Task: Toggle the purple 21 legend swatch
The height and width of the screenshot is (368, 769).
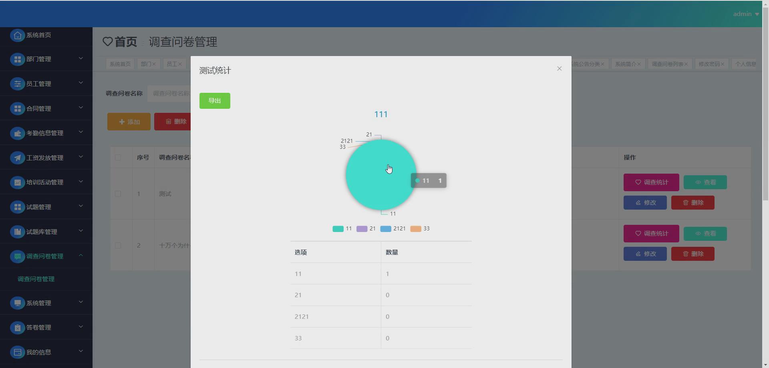Action: (x=362, y=229)
